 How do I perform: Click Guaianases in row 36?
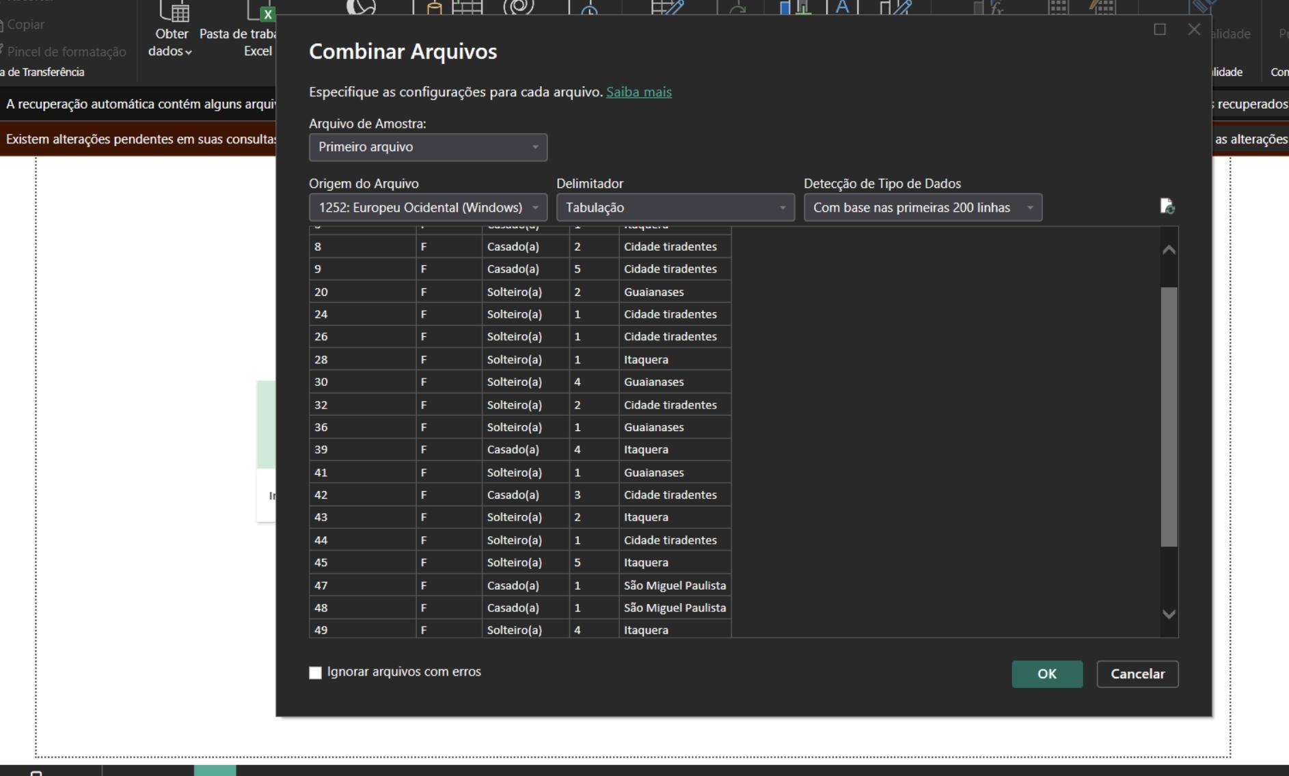[675, 427]
